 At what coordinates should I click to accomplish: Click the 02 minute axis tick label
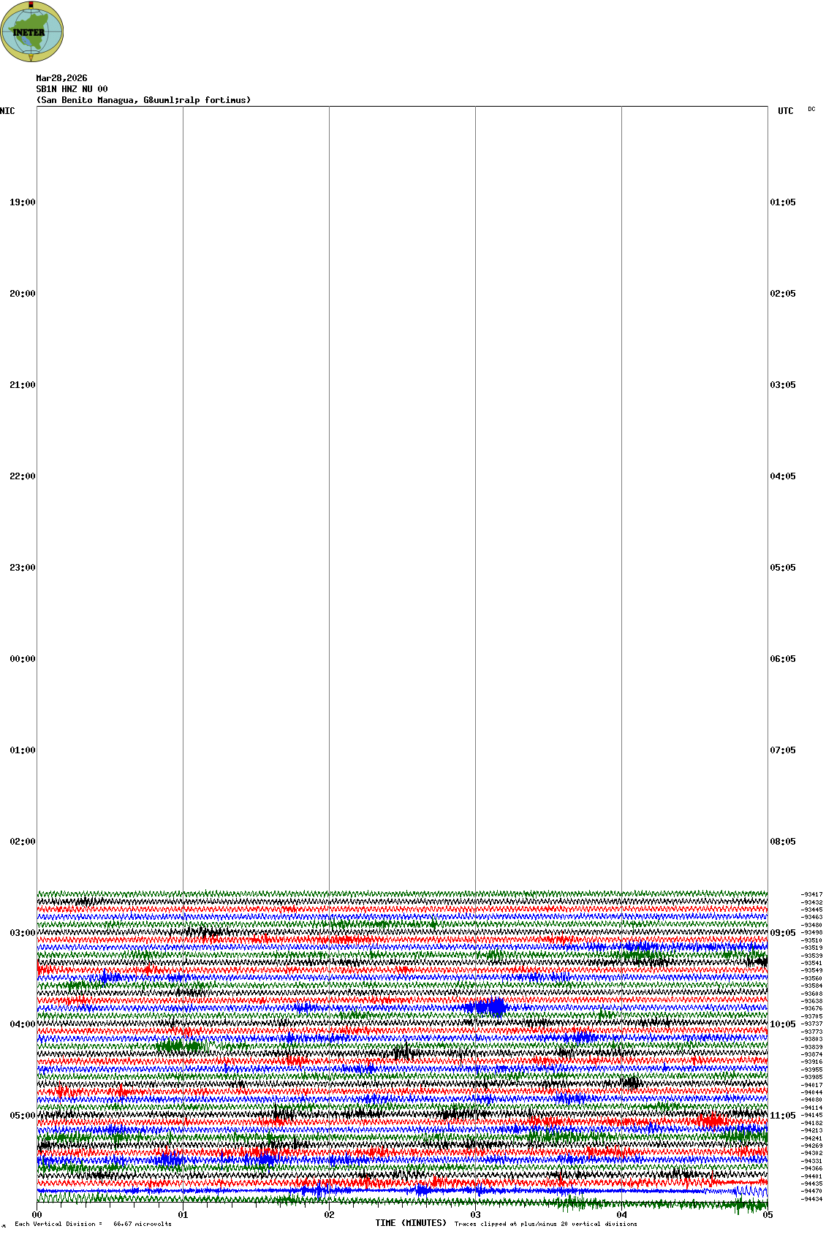pyautogui.click(x=330, y=1215)
